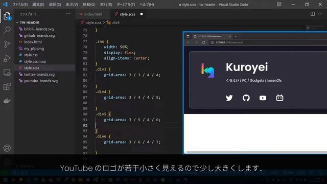
Task: Click style.scss in the breadcrumb
Action: tap(94, 22)
